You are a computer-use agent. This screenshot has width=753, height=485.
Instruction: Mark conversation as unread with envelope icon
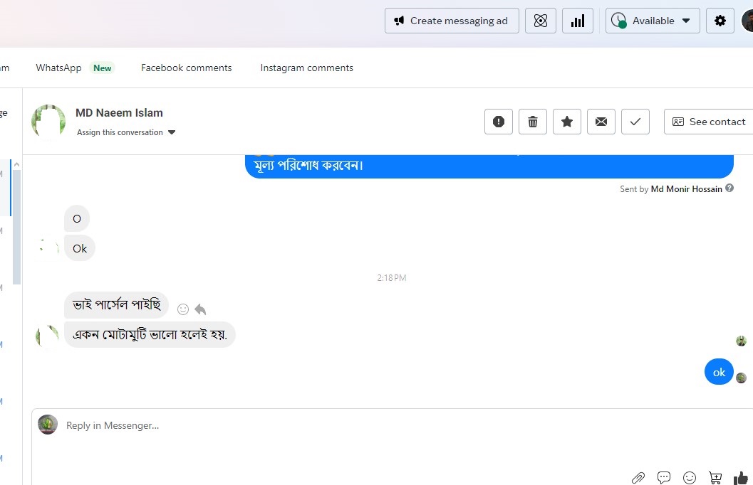click(x=601, y=122)
